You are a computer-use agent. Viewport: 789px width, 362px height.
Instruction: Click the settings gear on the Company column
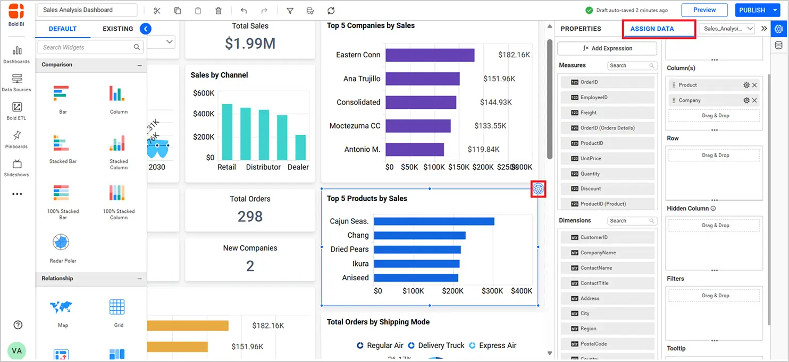[x=746, y=100]
